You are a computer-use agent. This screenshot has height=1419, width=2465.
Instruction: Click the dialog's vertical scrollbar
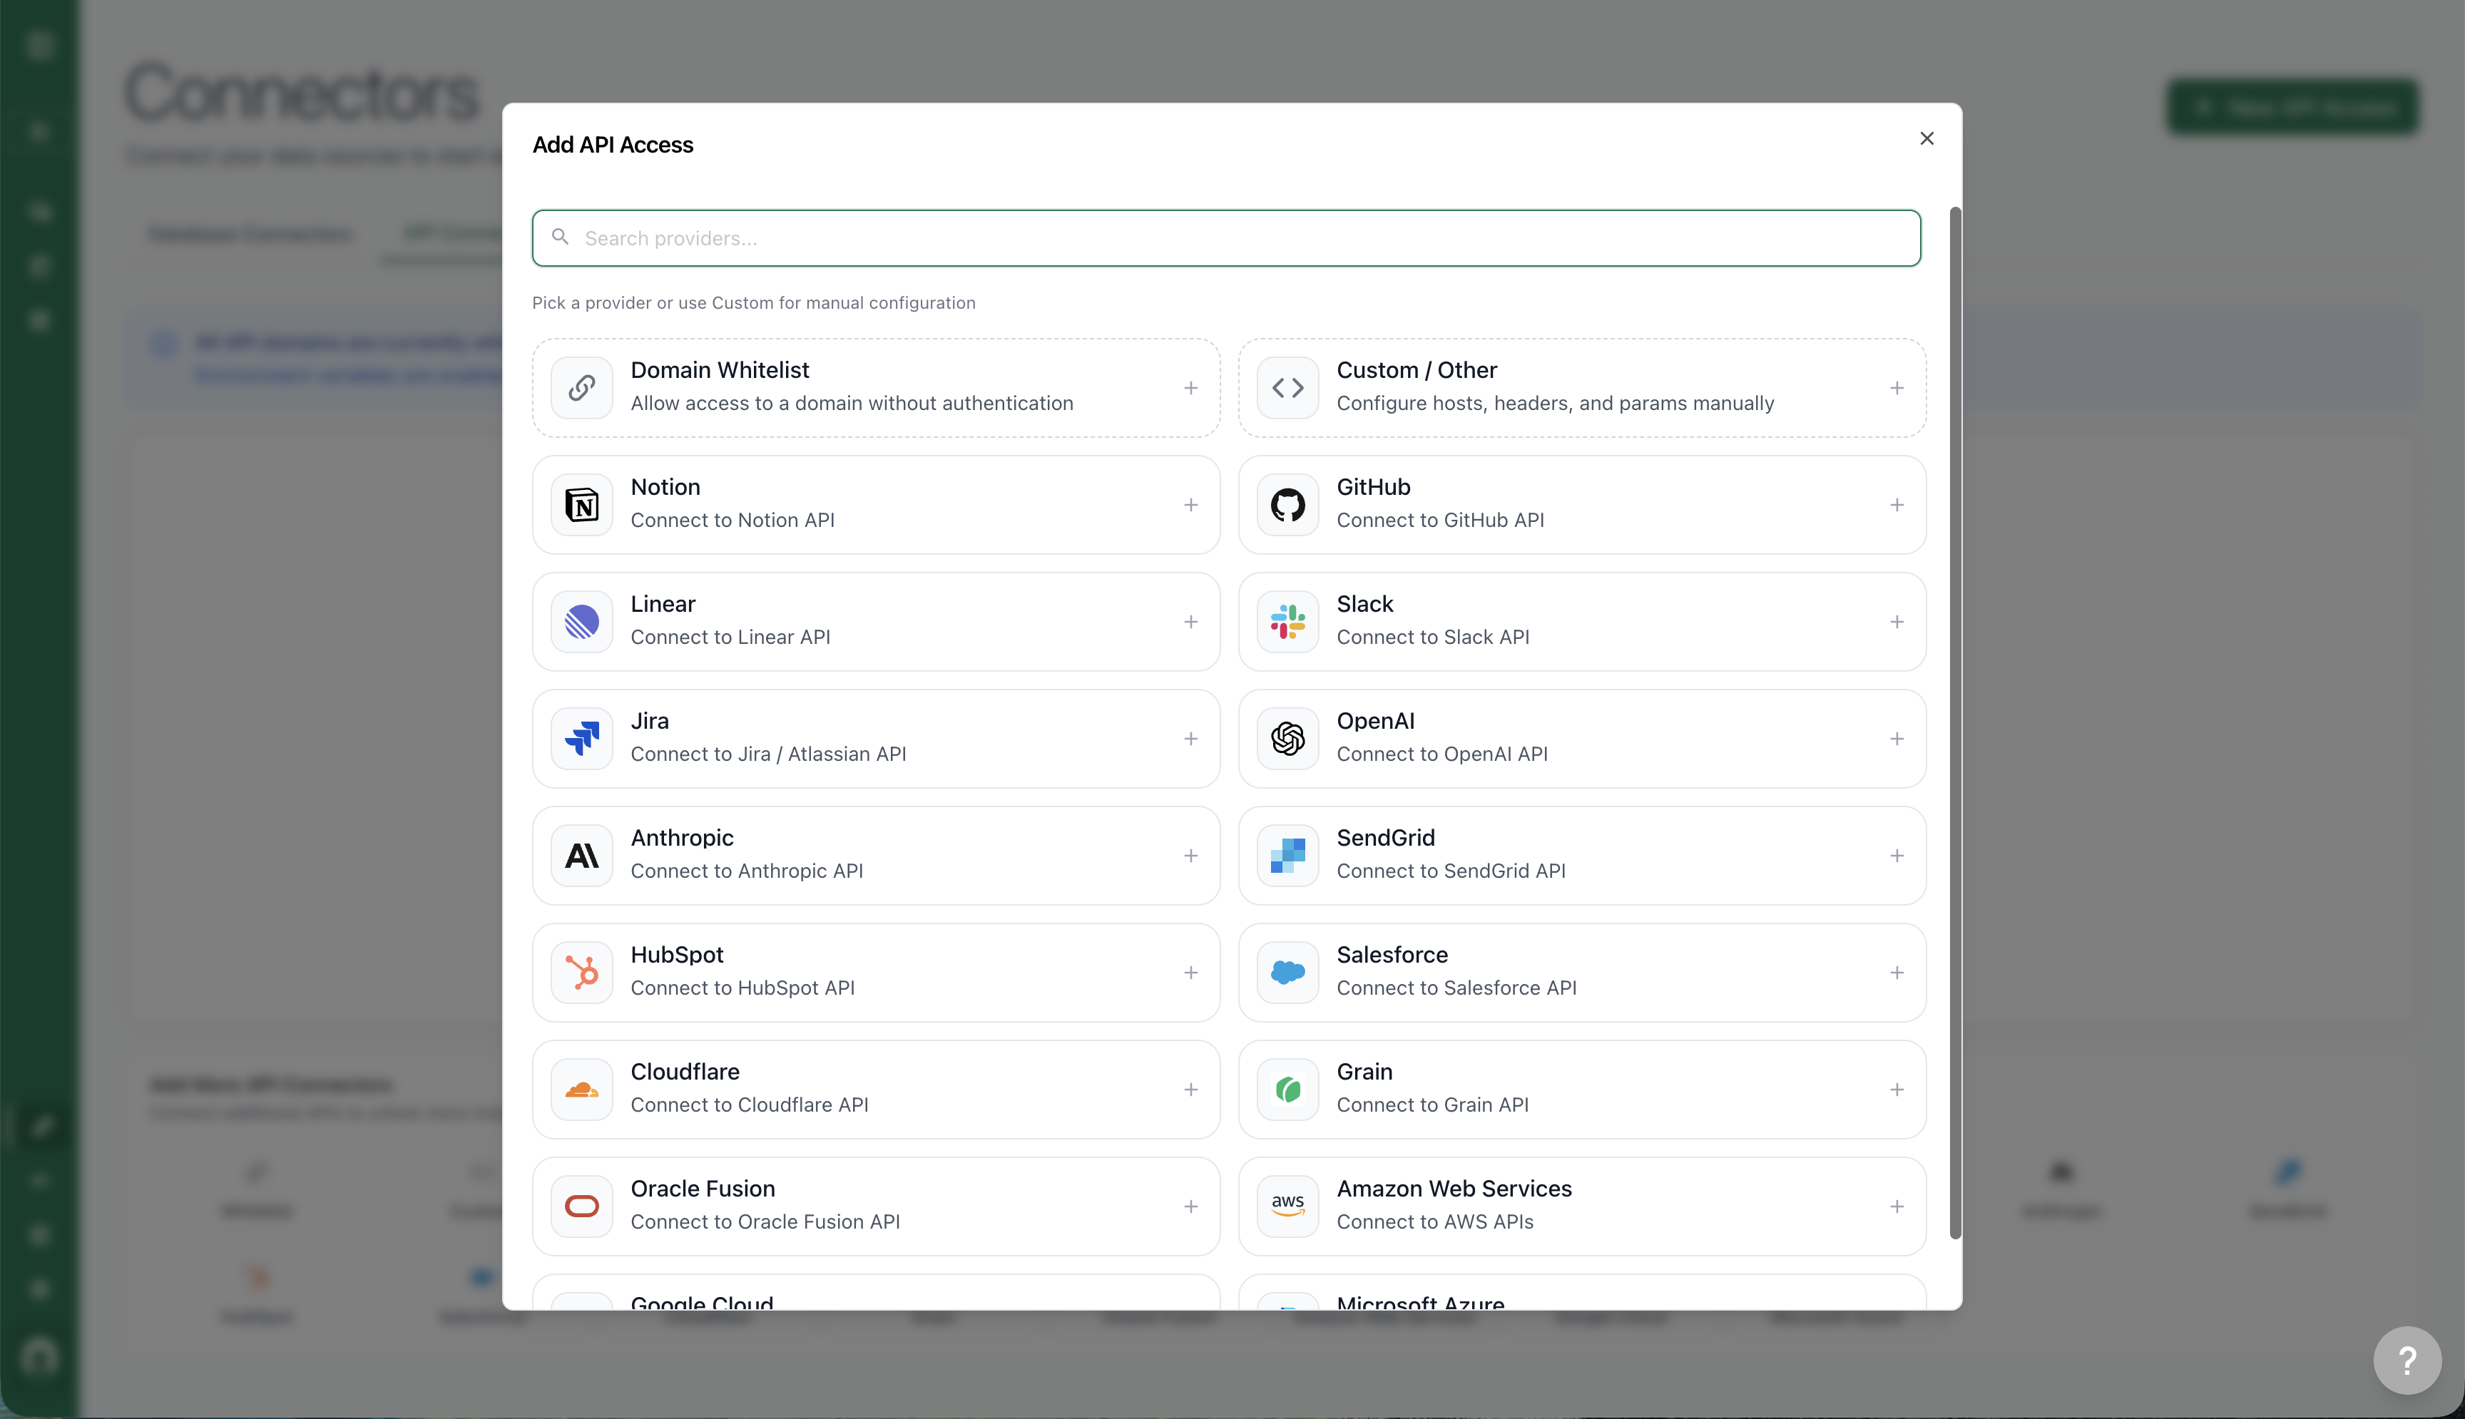tap(1954, 723)
